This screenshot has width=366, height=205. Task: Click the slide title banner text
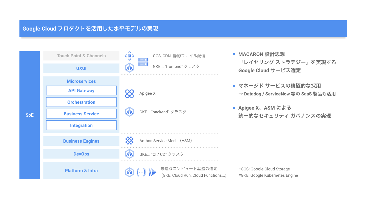(x=90, y=29)
